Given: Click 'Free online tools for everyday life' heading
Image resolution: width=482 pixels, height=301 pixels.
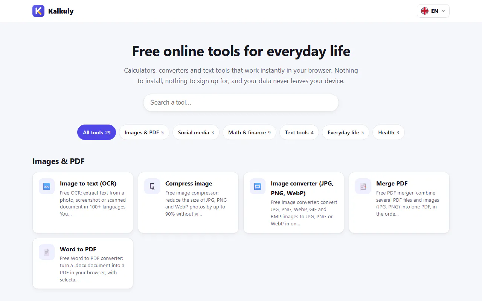Looking at the screenshot, I should (x=241, y=51).
